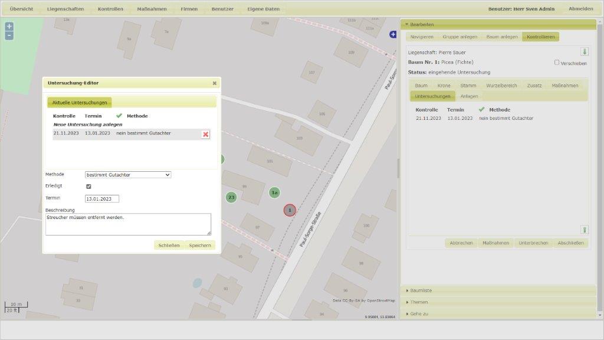The width and height of the screenshot is (604, 340).
Task: Select tree marker 1a on map
Action: (x=274, y=192)
